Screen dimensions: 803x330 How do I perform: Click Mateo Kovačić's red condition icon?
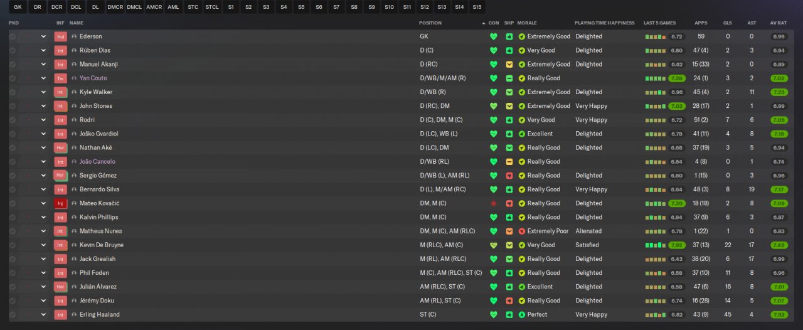point(494,203)
